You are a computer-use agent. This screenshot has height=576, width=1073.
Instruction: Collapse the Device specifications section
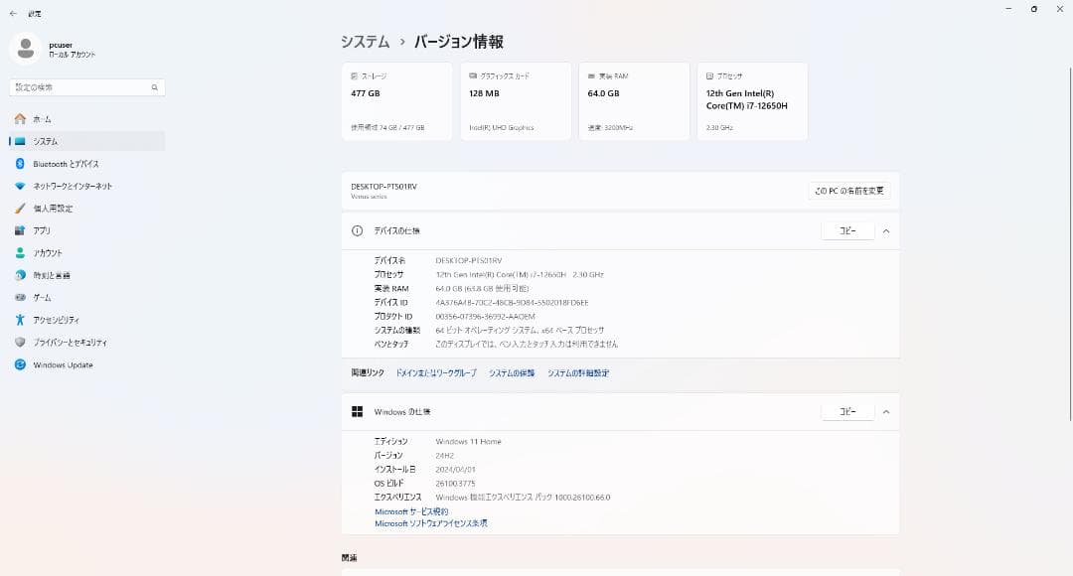coord(885,230)
